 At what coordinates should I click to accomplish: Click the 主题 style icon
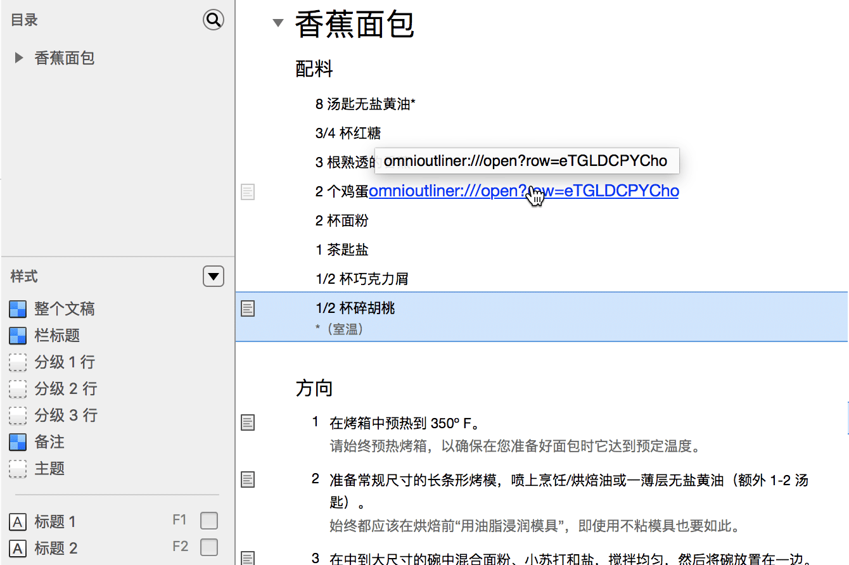[x=17, y=468]
